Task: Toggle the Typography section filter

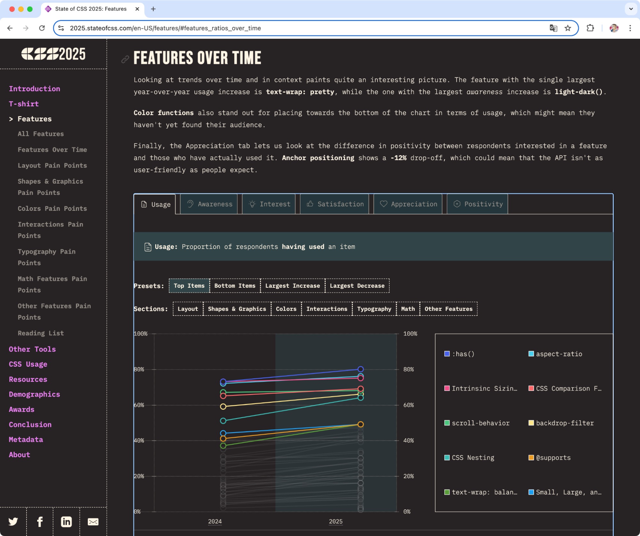Action: pyautogui.click(x=374, y=309)
